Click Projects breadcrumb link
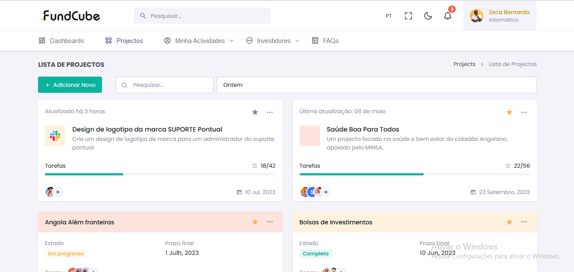 464,64
